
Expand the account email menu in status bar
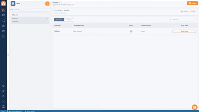tap(16, 111)
